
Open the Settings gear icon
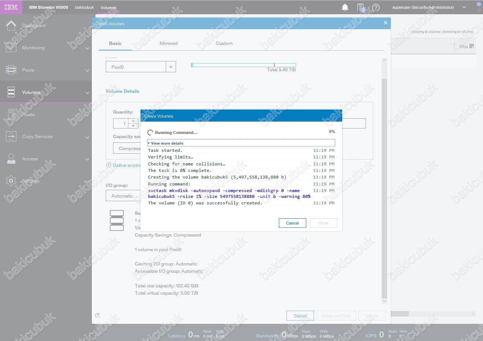coord(11,181)
